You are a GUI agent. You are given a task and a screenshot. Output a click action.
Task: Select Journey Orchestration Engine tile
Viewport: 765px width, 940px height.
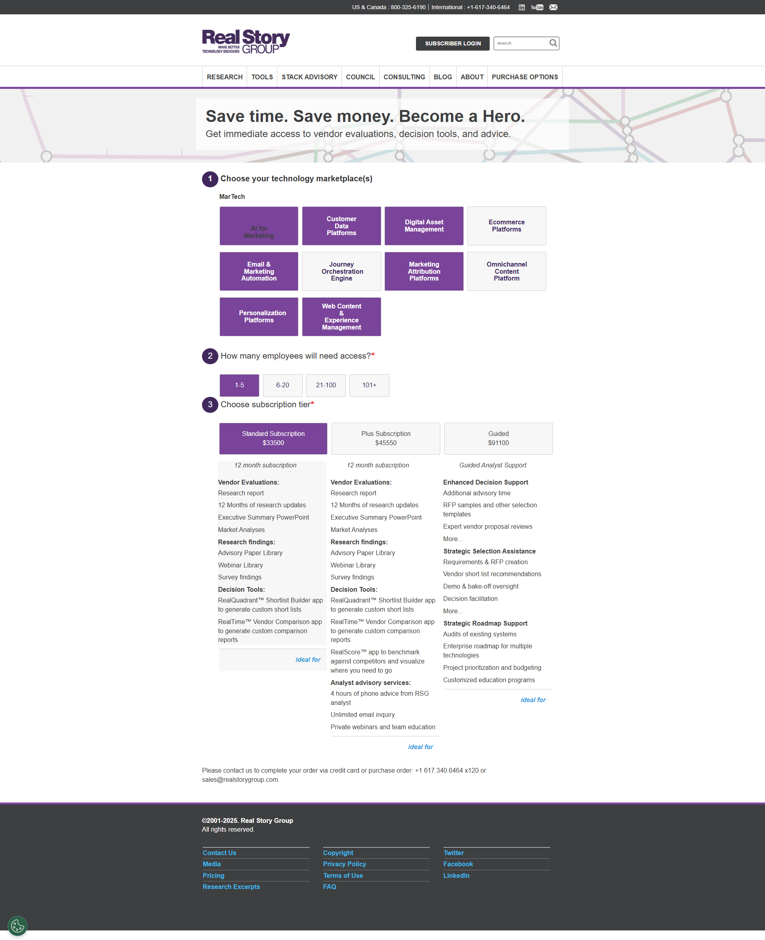click(341, 271)
